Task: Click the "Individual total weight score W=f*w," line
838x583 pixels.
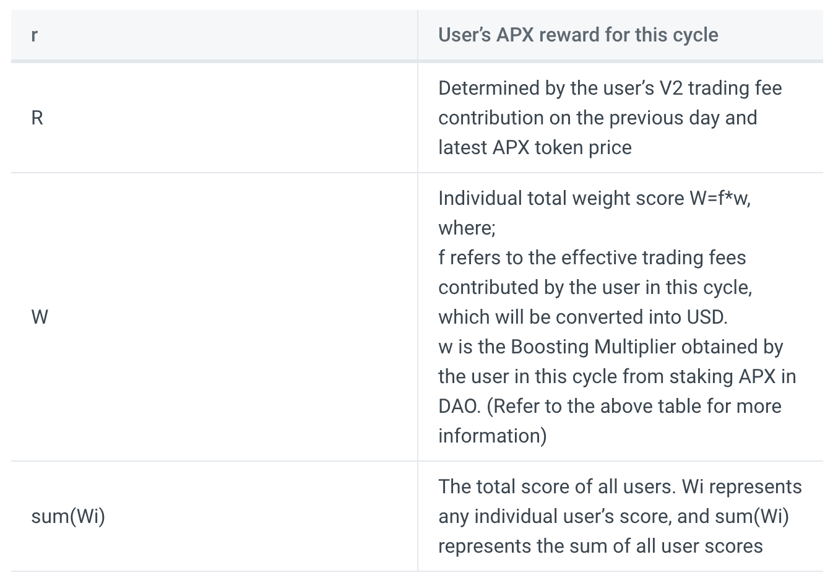Action: (594, 198)
